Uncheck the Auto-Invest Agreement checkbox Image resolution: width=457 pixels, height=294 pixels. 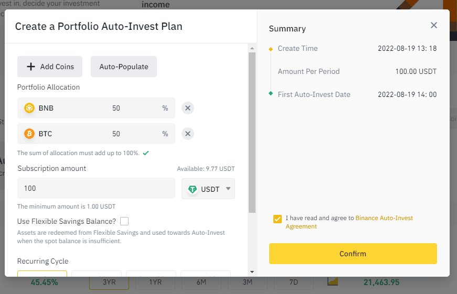[277, 219]
